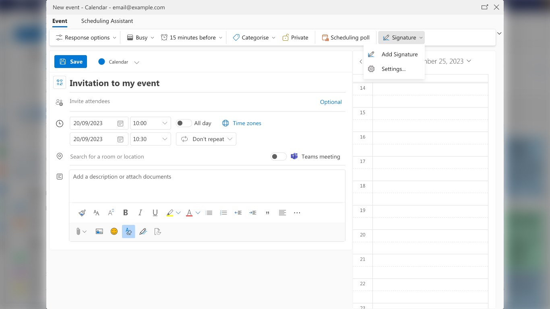This screenshot has height=309, width=550.
Task: Open event in a new pop-out window
Action: (x=485, y=7)
